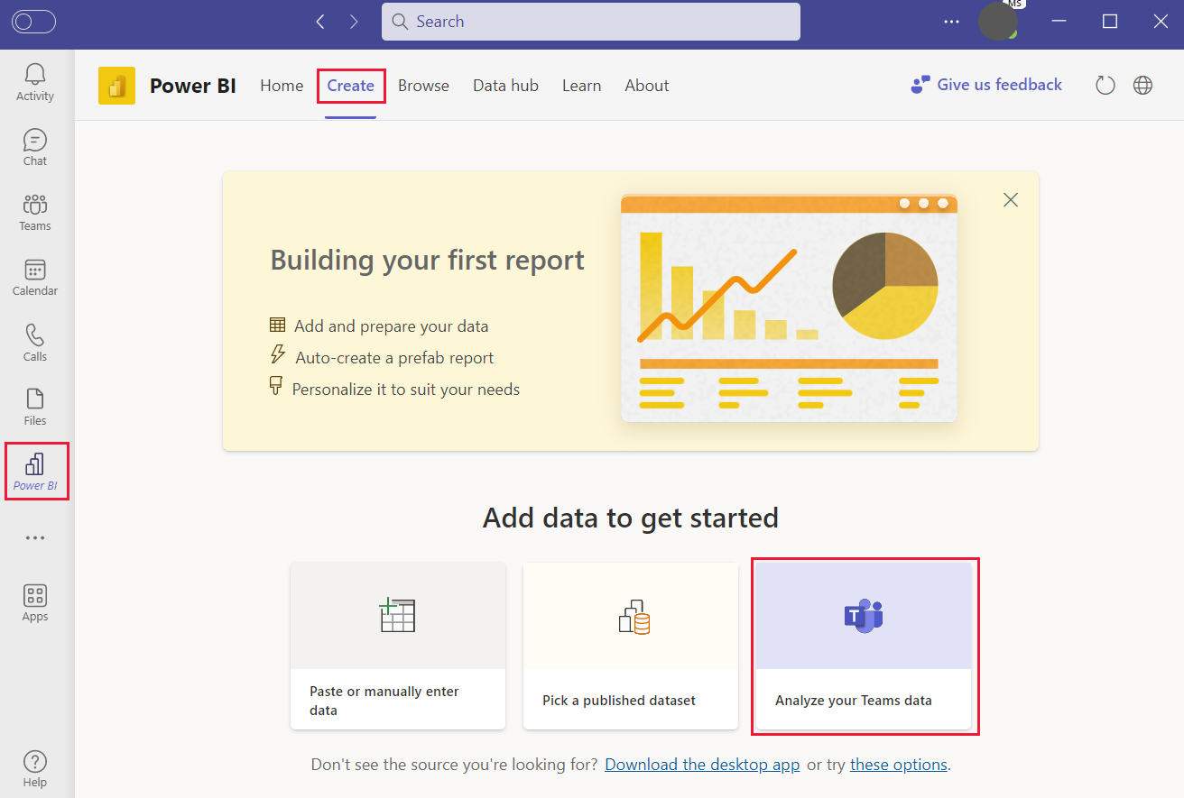Image resolution: width=1184 pixels, height=798 pixels.
Task: Click the Auto-create a prefab report text
Action: [394, 358]
